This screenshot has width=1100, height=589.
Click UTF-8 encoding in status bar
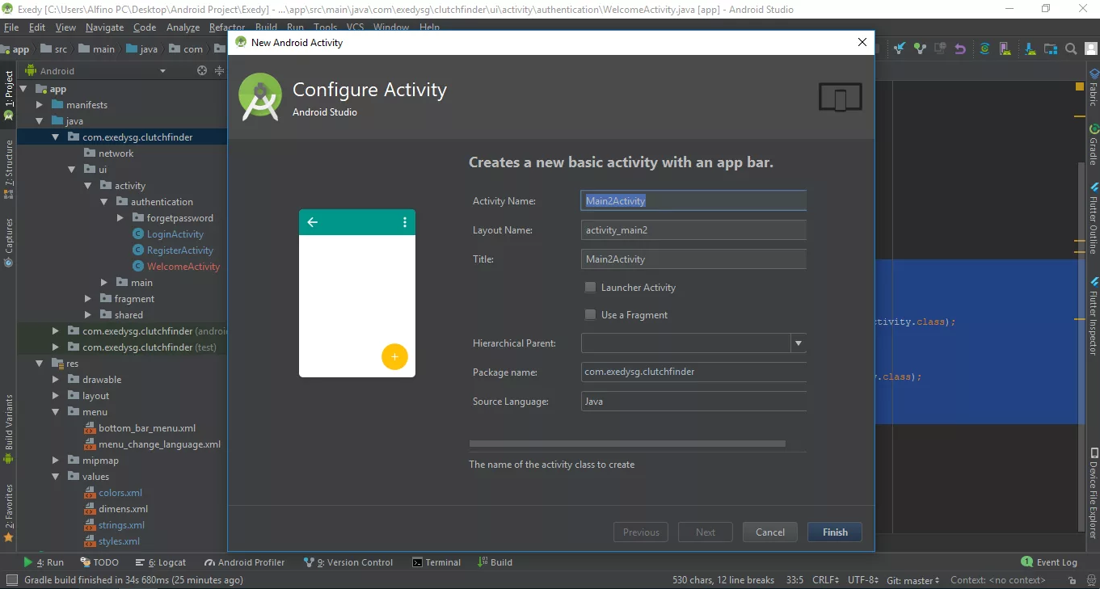pos(863,580)
